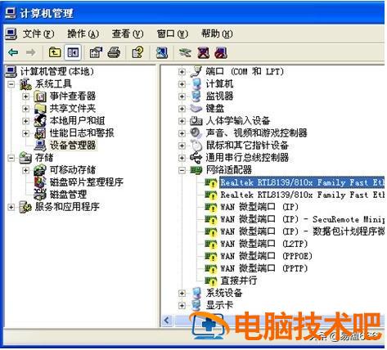Click the horizontal scrollbar left arrow

(167, 321)
